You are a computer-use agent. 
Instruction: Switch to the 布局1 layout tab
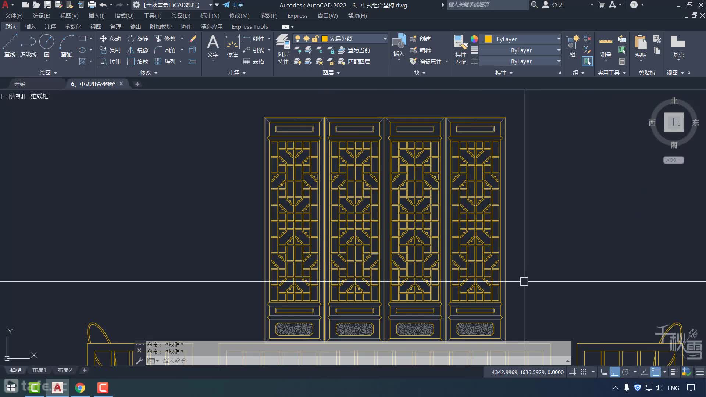click(39, 370)
